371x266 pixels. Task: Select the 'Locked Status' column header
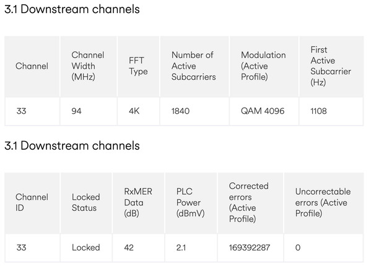(86, 202)
